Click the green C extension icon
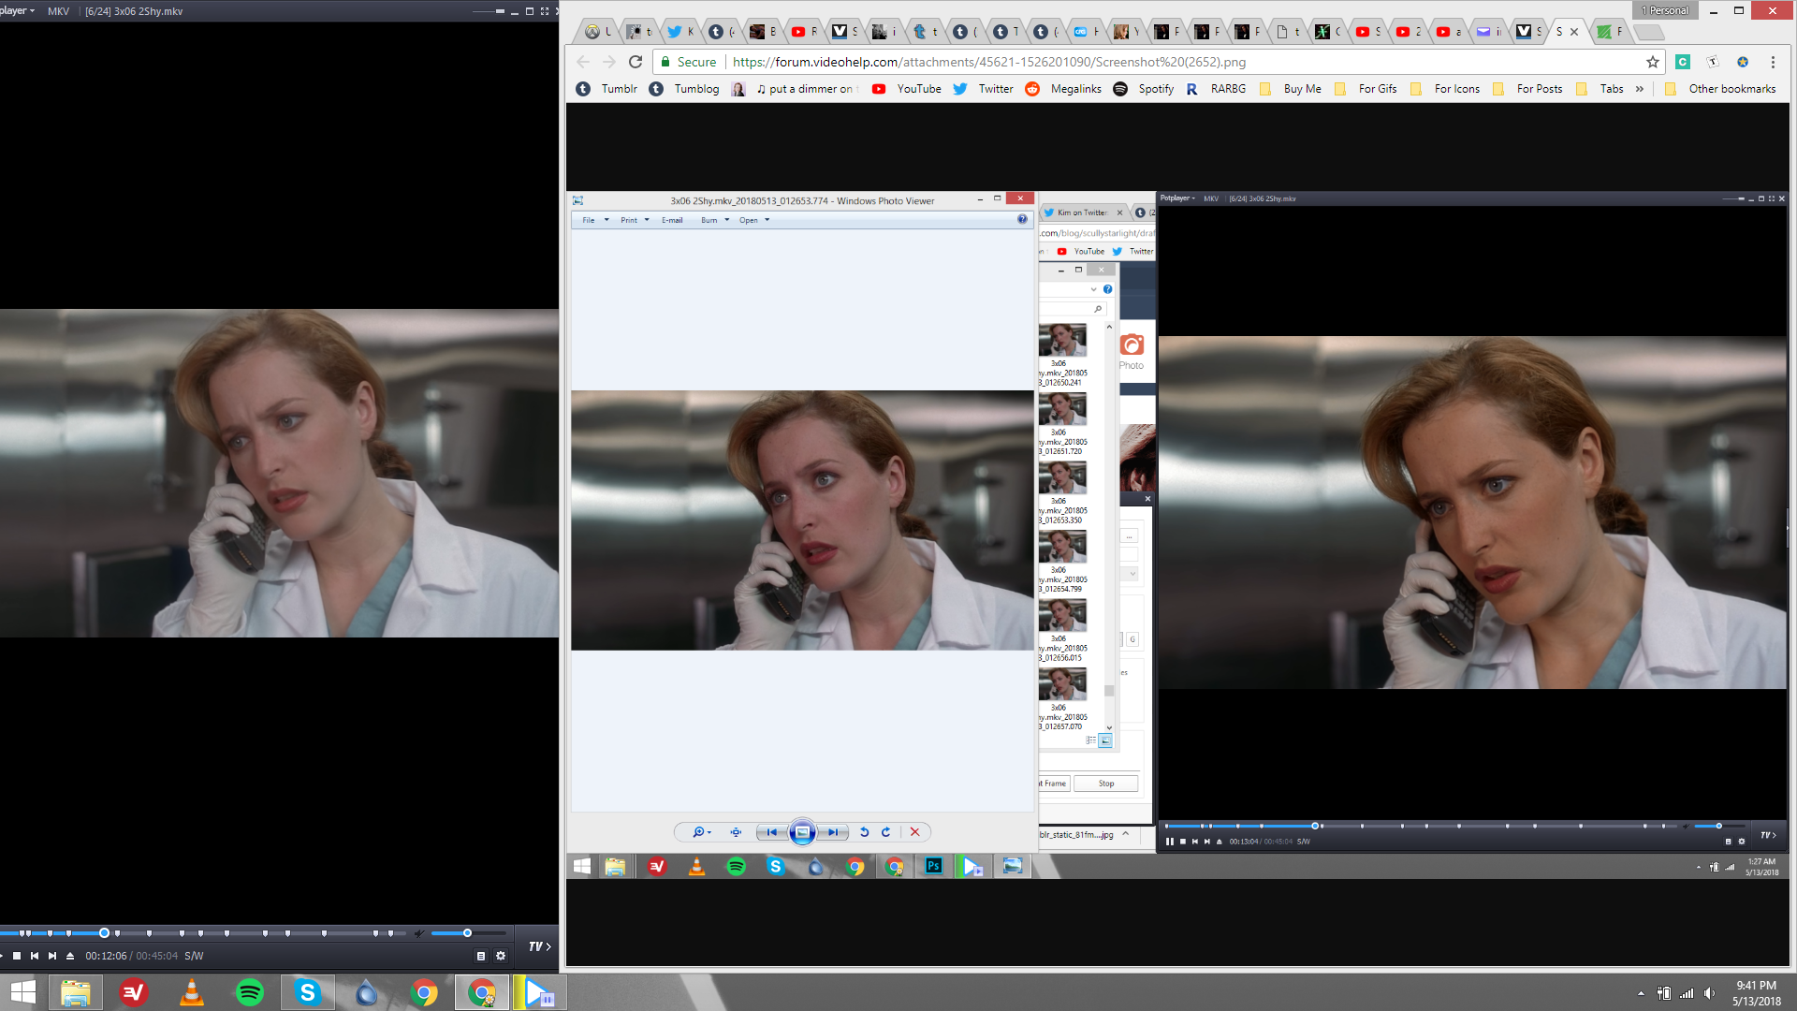The width and height of the screenshot is (1797, 1011). click(x=1683, y=62)
